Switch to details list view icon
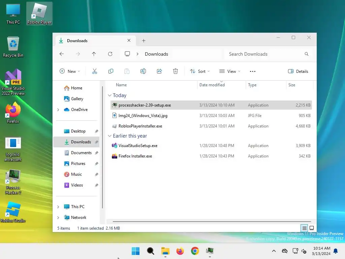 tap(304, 228)
